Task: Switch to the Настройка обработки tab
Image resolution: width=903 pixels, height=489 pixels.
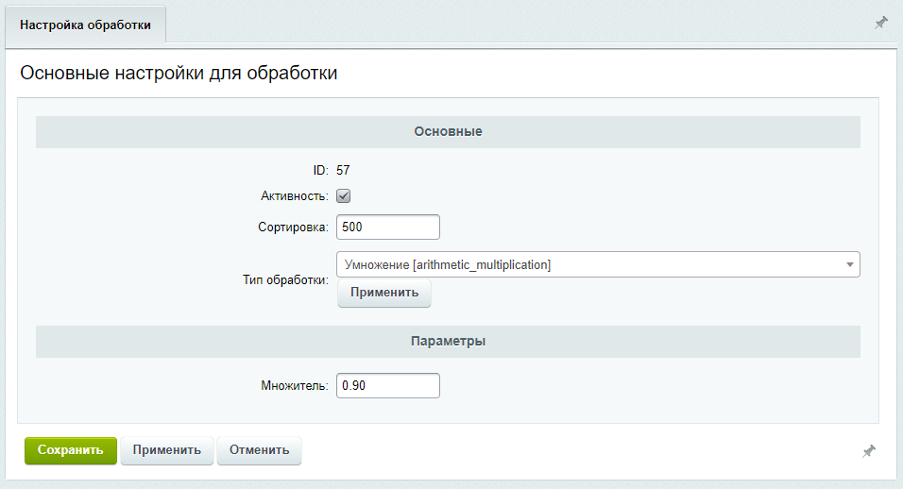Action: pyautogui.click(x=85, y=25)
